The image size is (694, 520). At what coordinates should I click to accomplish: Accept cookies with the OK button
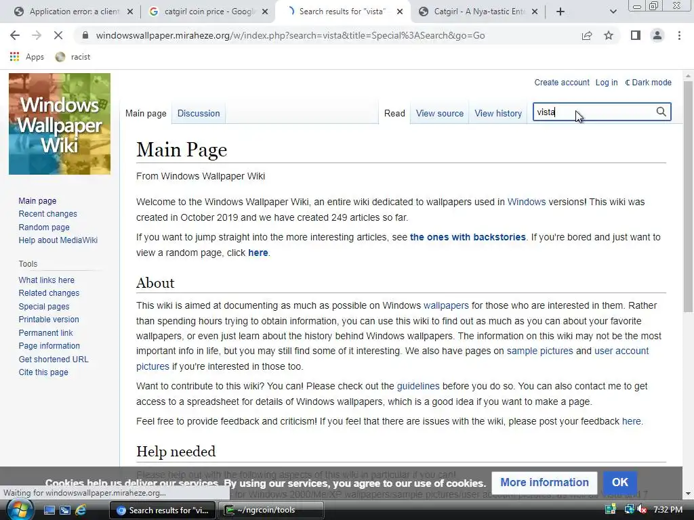(619, 482)
